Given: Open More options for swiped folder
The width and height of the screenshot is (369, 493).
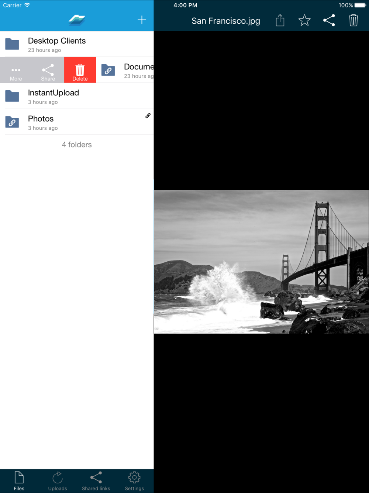Looking at the screenshot, I should pos(16,70).
